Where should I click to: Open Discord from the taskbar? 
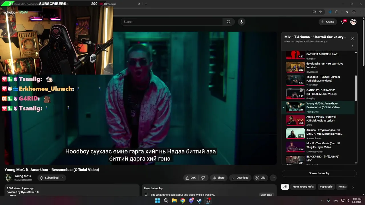[191, 200]
